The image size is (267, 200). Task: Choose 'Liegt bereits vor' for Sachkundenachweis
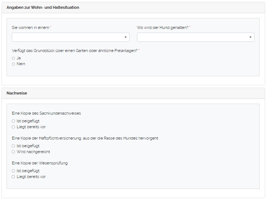click(14, 127)
